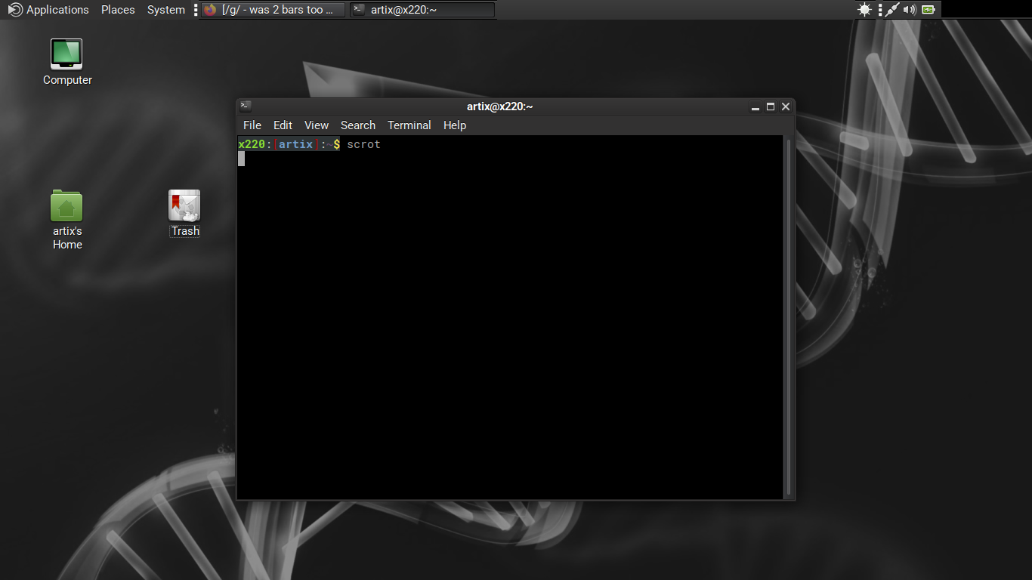The width and height of the screenshot is (1032, 580).
Task: Open the terminal View menu
Action: coord(317,125)
